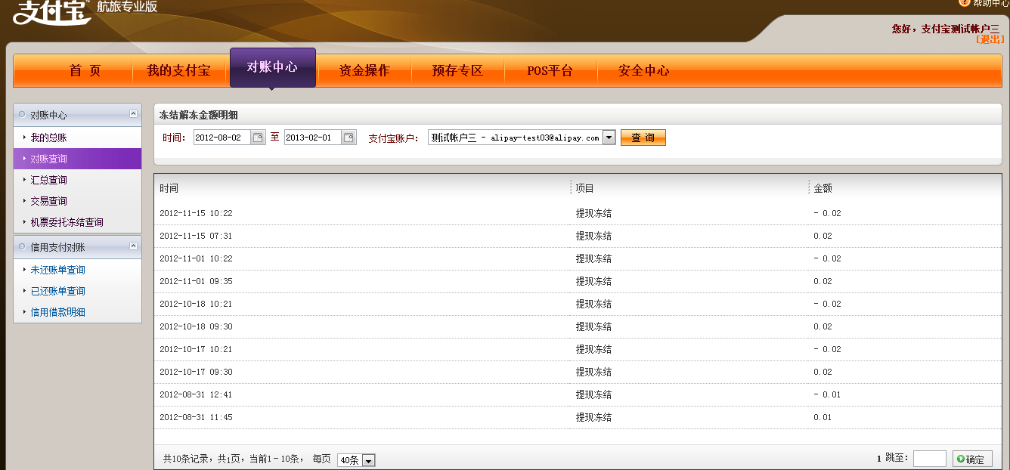This screenshot has width=1010, height=470.
Task: Collapse the 对账中心 sidebar panel
Action: (133, 114)
